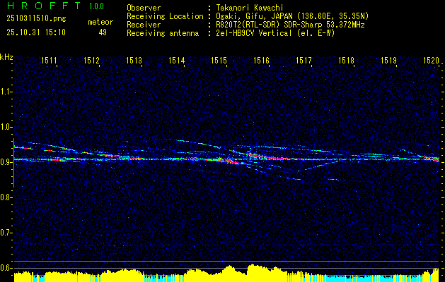Click the 1518 time marker
The width and height of the screenshot is (445, 282).
click(x=346, y=60)
